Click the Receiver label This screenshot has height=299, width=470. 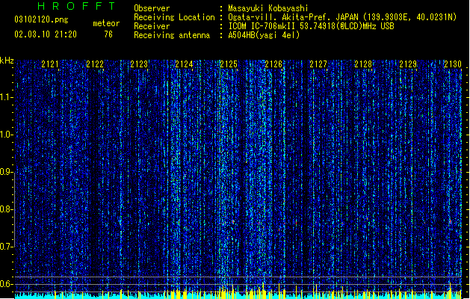[x=152, y=26]
